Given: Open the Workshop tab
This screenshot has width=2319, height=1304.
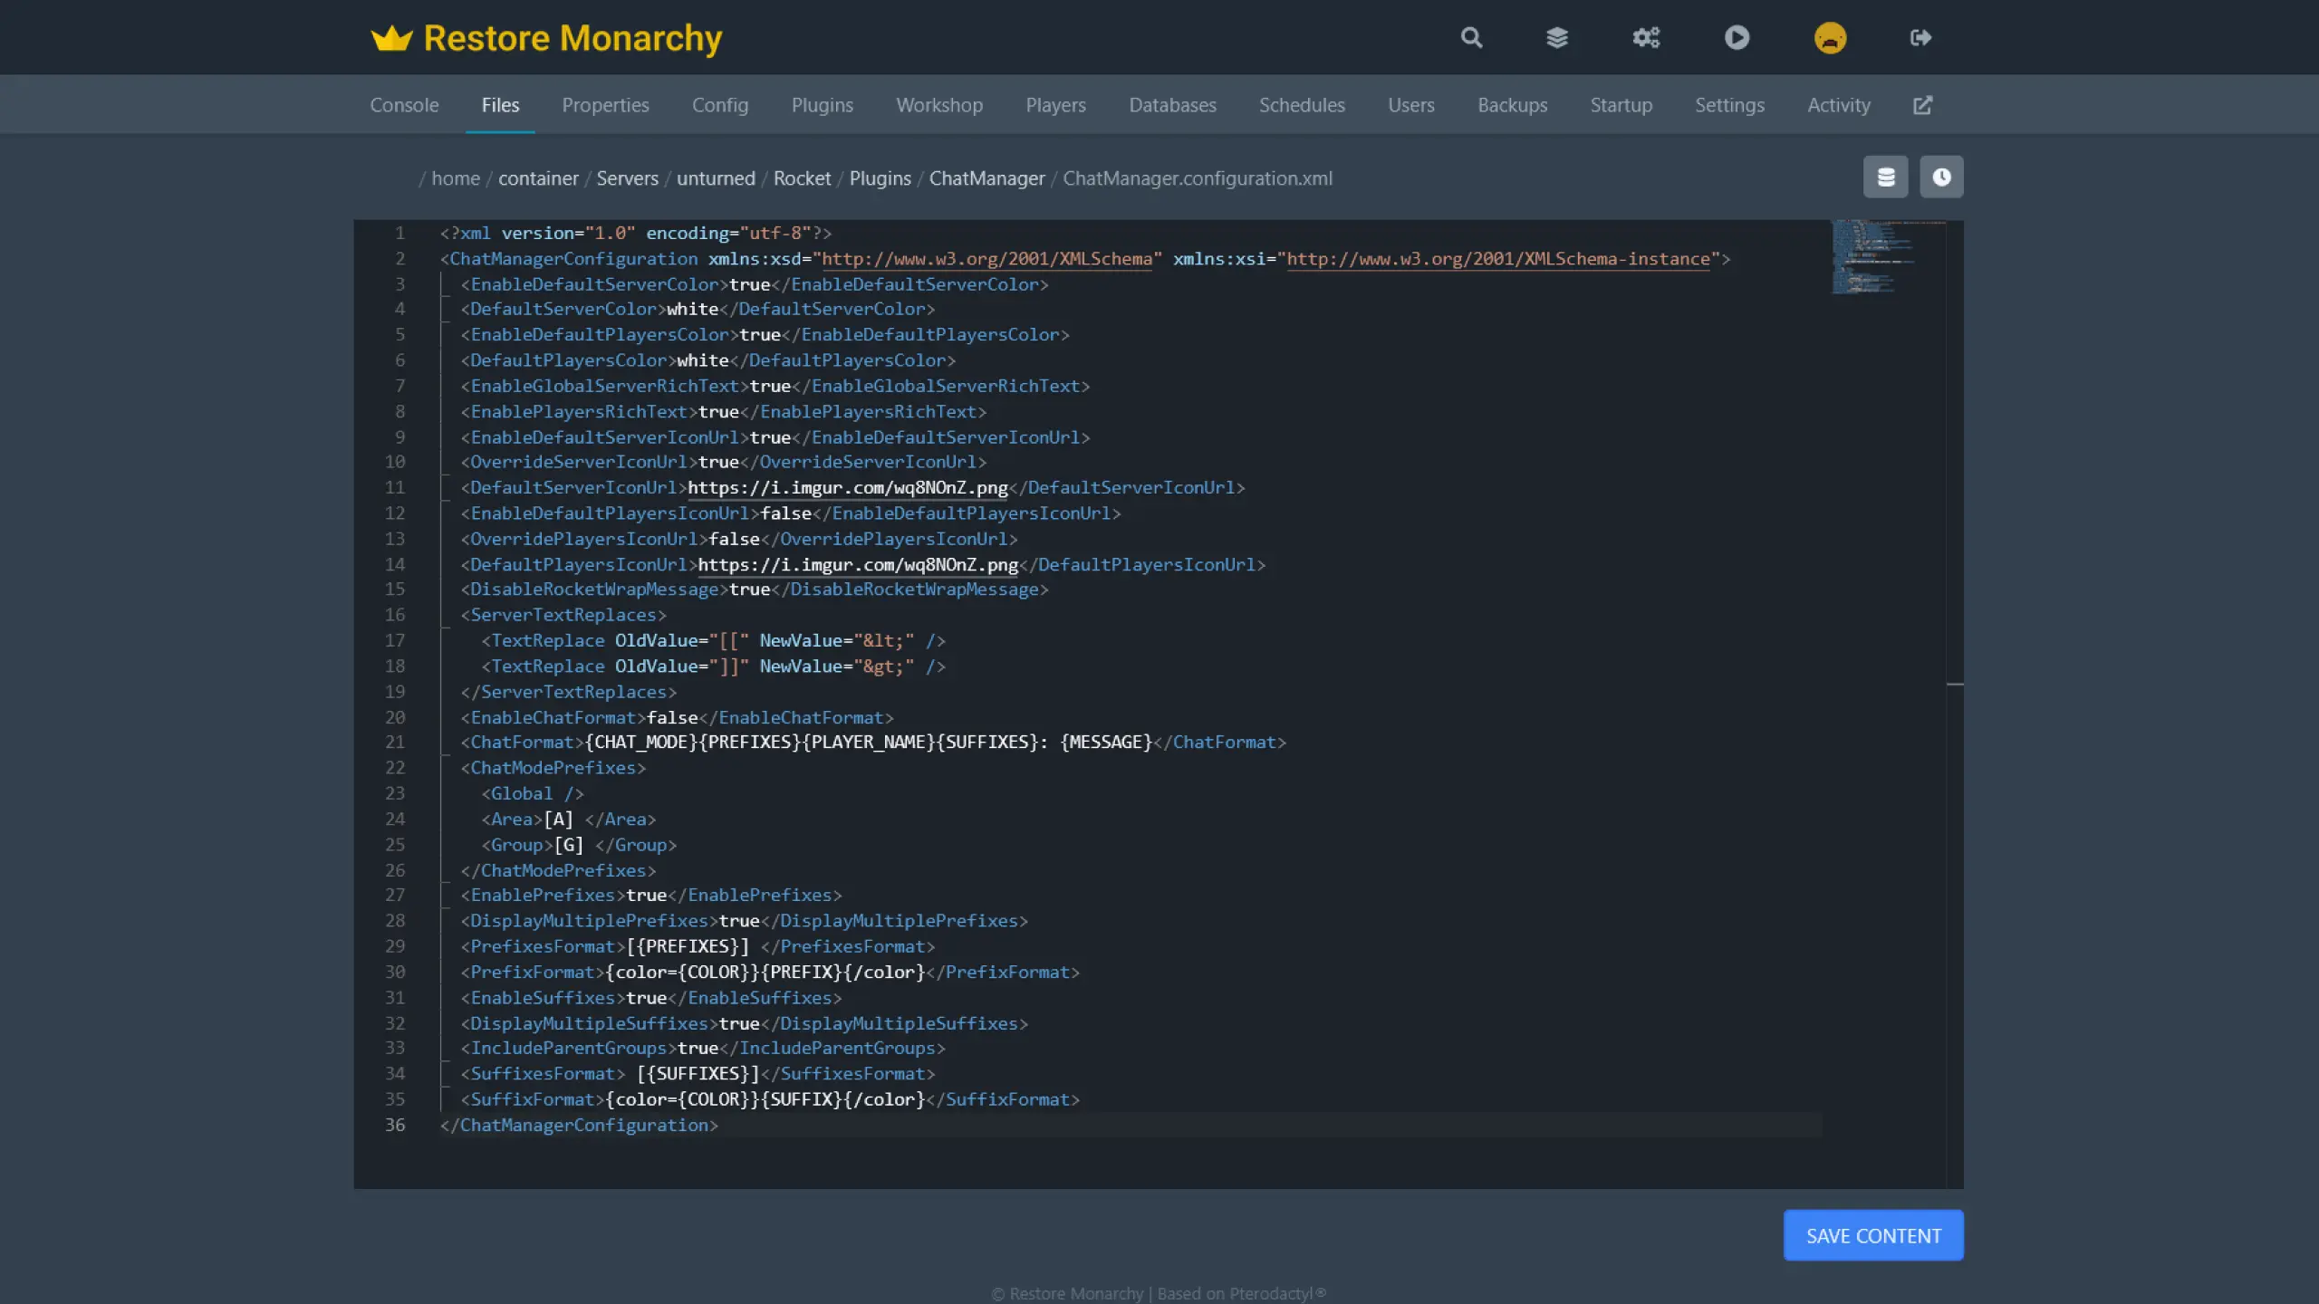Looking at the screenshot, I should pyautogui.click(x=939, y=105).
